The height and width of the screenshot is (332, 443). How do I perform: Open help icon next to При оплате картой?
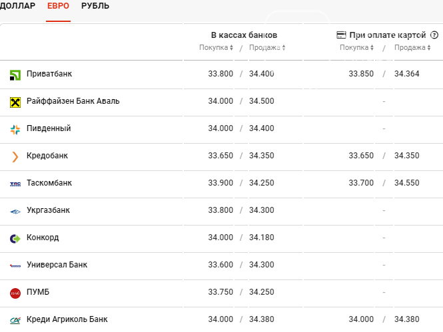(434, 35)
